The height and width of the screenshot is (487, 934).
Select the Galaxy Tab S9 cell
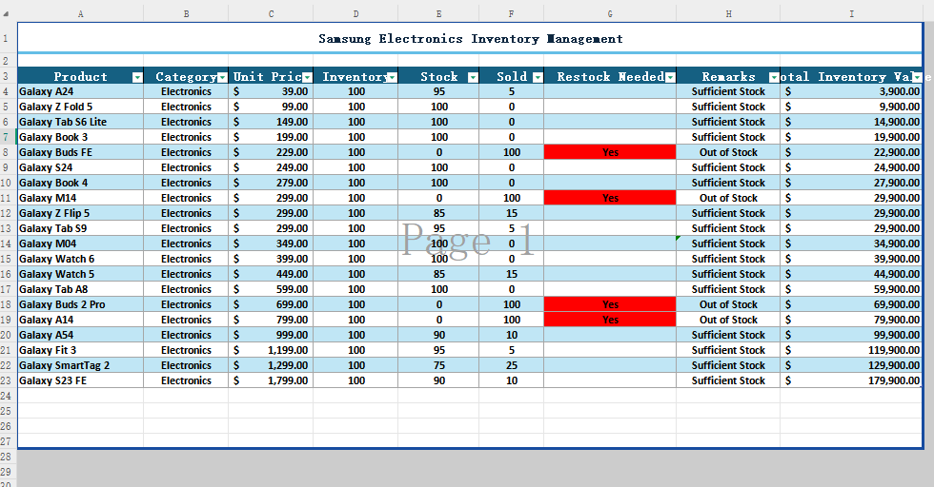point(80,229)
